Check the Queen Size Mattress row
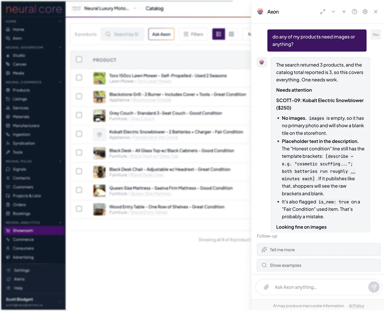Image resolution: width=385 pixels, height=311 pixels. click(79, 190)
